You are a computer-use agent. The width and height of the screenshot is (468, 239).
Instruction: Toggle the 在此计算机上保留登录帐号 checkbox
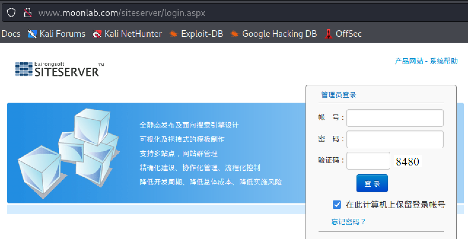tap(337, 205)
